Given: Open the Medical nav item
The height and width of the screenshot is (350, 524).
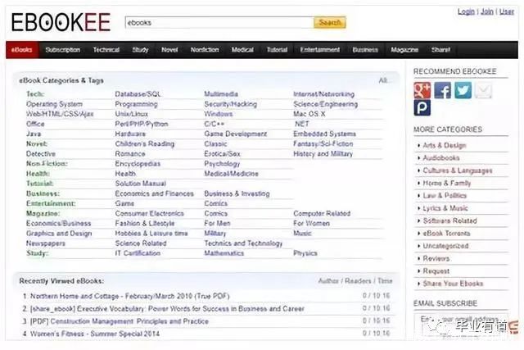Looking at the screenshot, I should [242, 50].
